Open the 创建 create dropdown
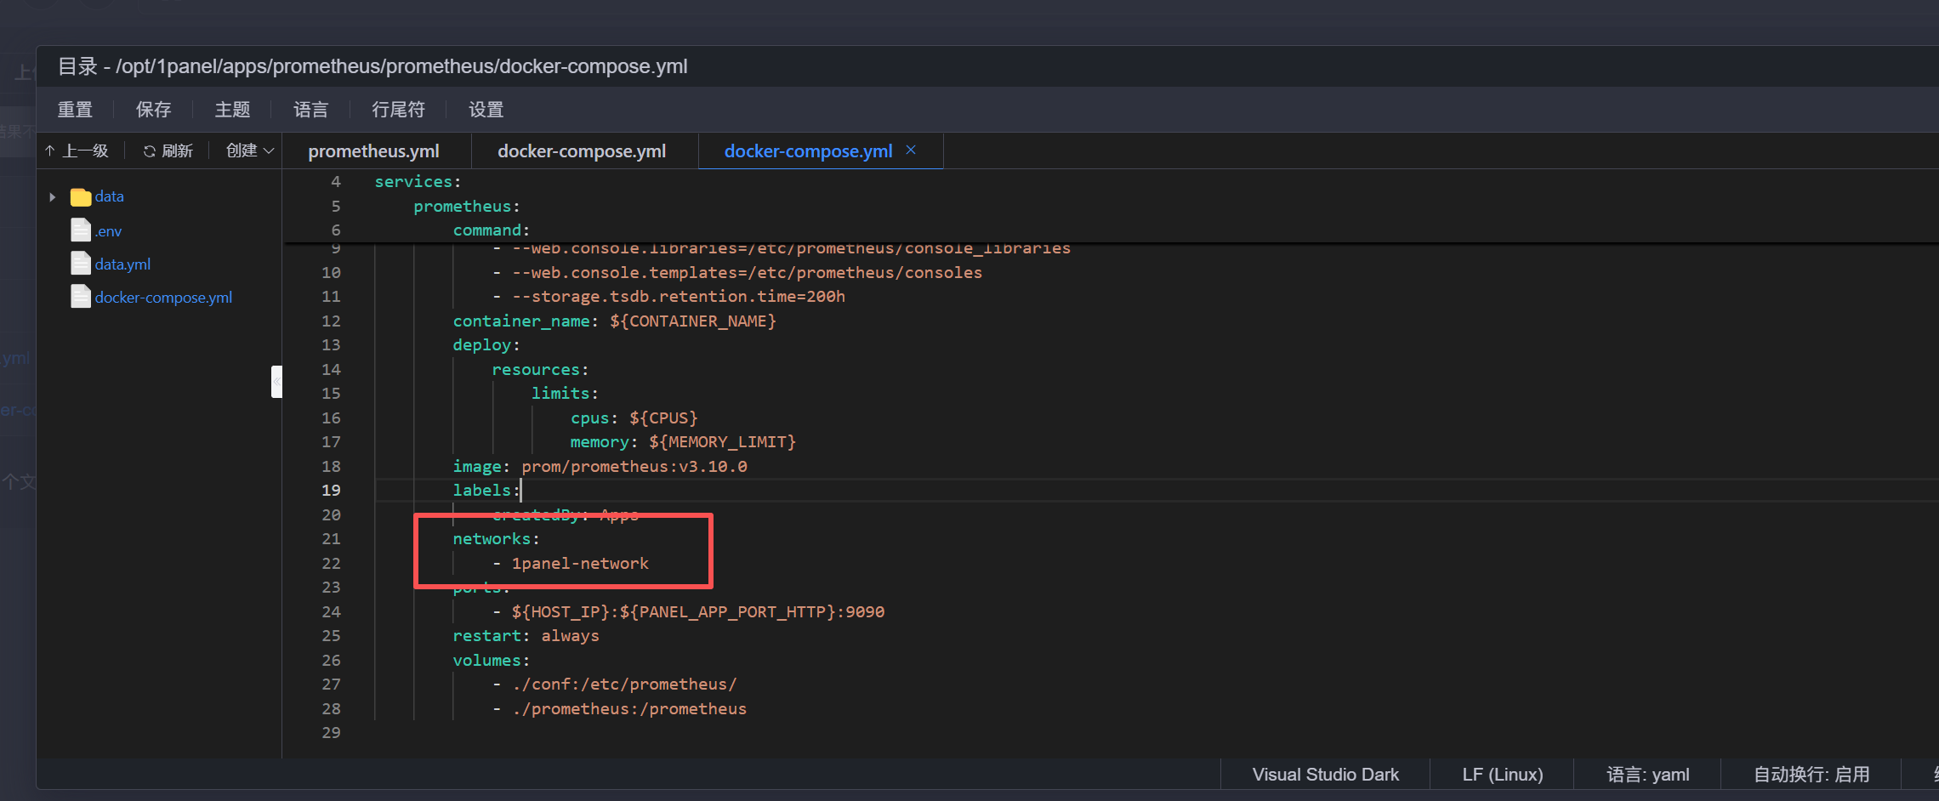 point(250,151)
